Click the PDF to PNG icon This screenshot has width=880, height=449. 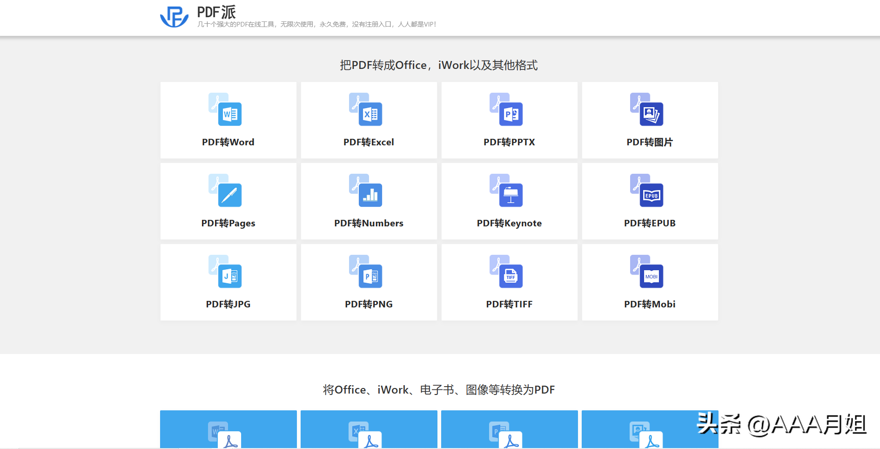[x=366, y=272]
